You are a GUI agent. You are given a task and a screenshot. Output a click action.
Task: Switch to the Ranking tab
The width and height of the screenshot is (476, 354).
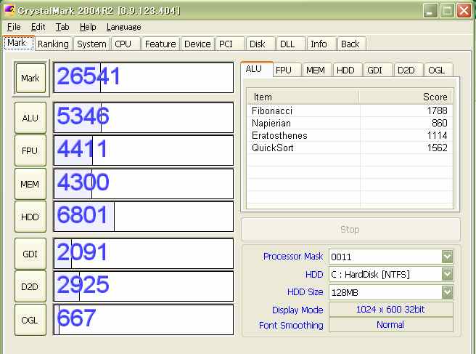point(53,44)
